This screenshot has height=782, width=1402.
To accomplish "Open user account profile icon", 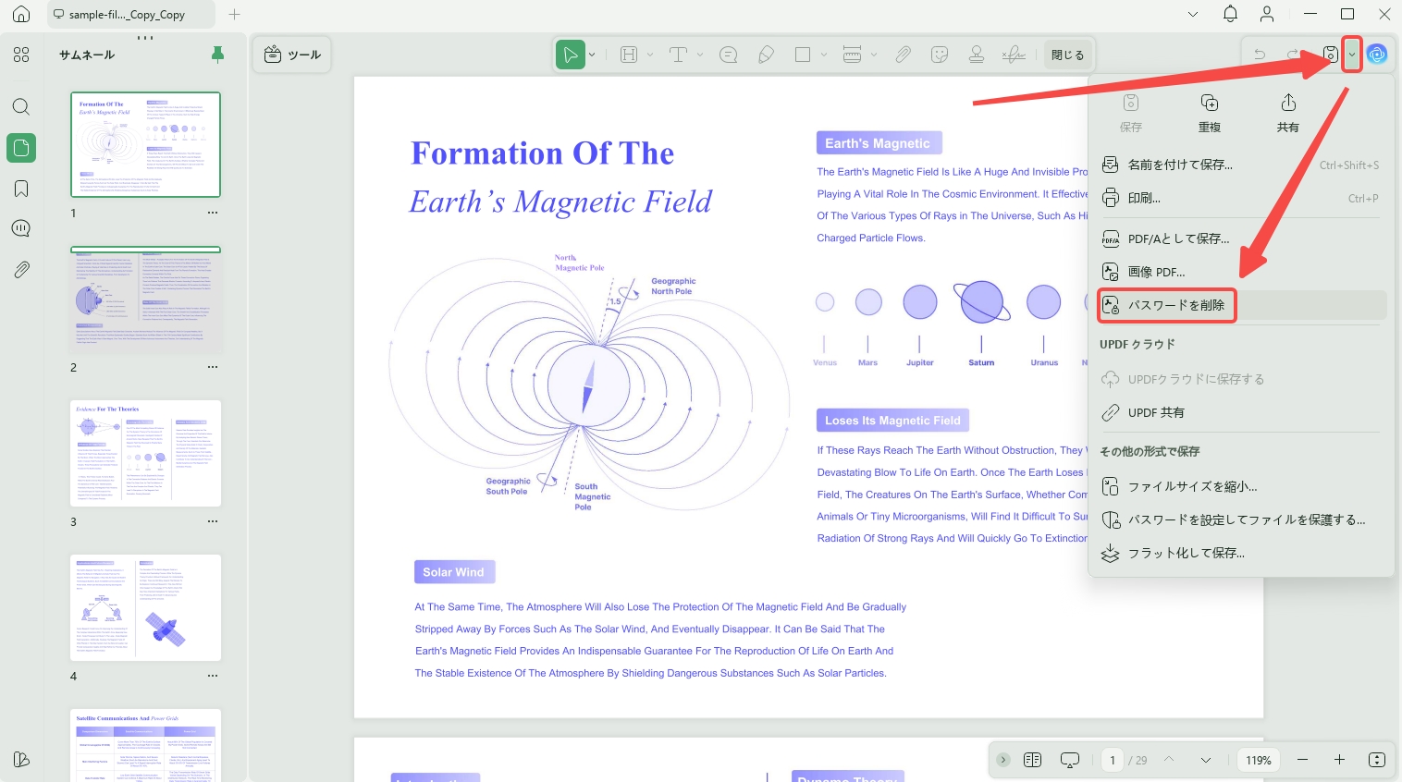I will click(x=1267, y=14).
